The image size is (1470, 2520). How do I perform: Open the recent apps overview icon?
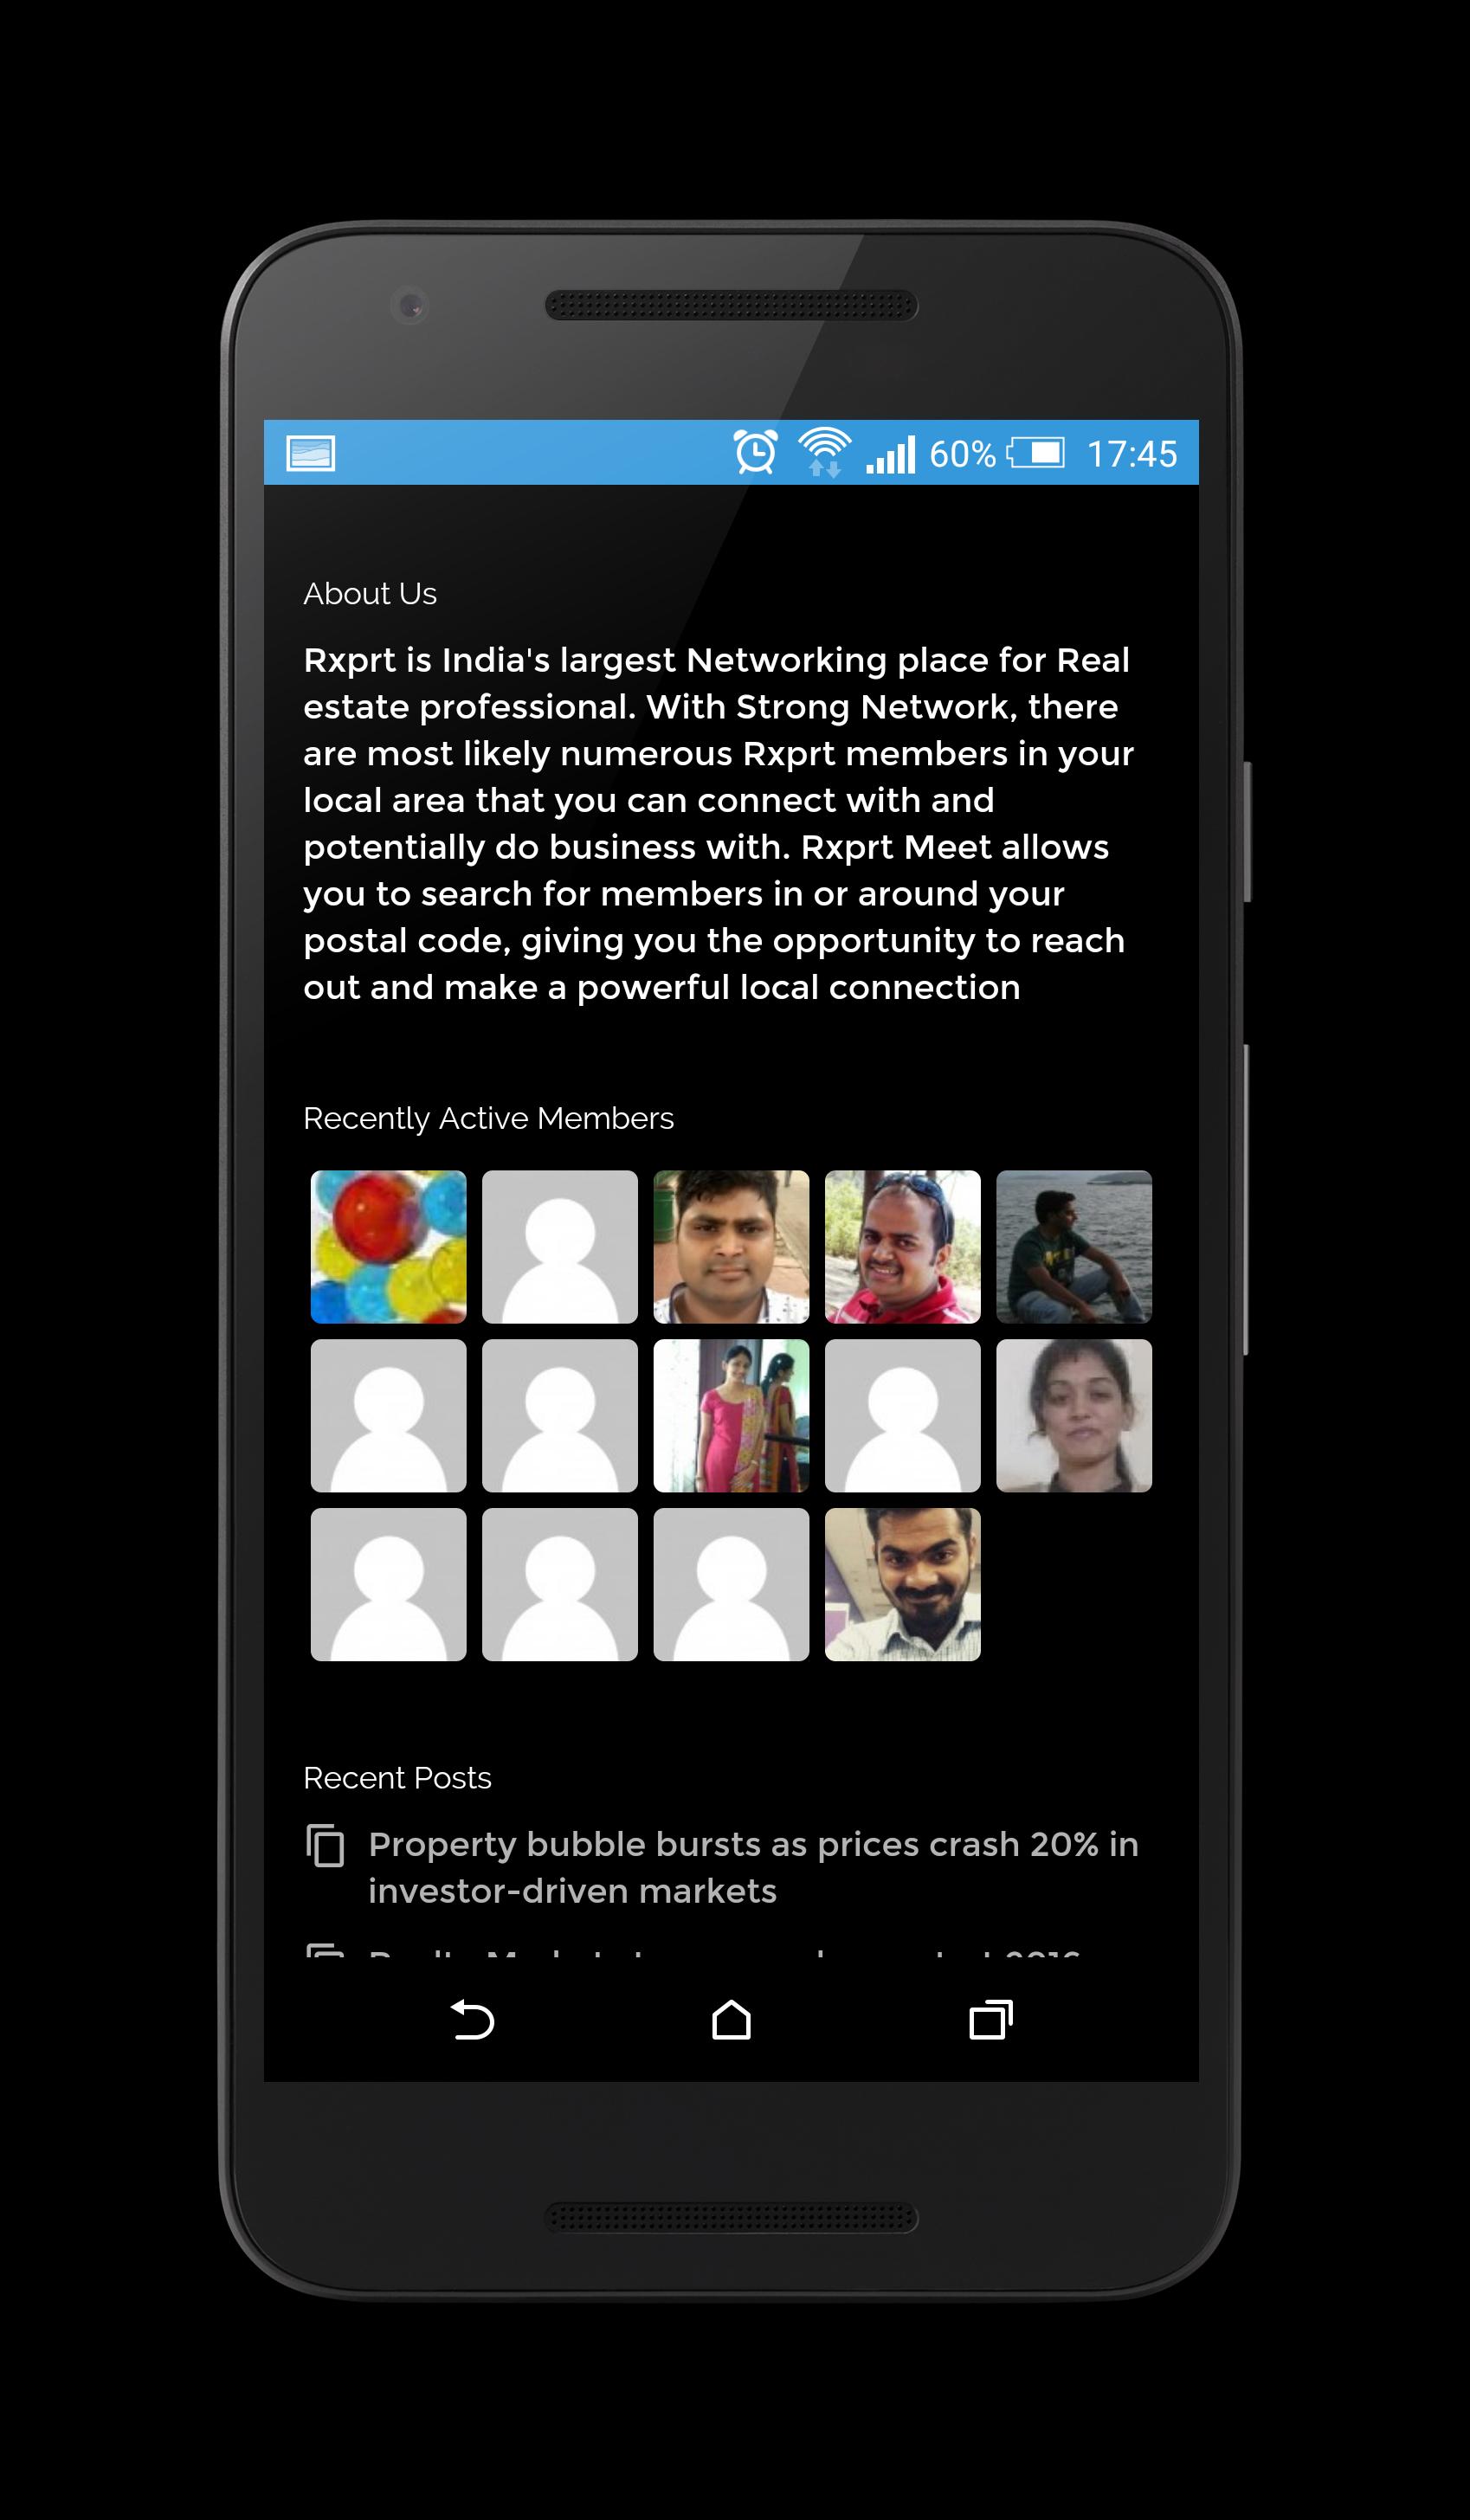click(991, 2019)
